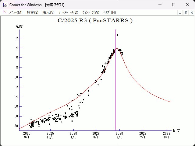Open the メニュー(M) menu

(16, 12)
